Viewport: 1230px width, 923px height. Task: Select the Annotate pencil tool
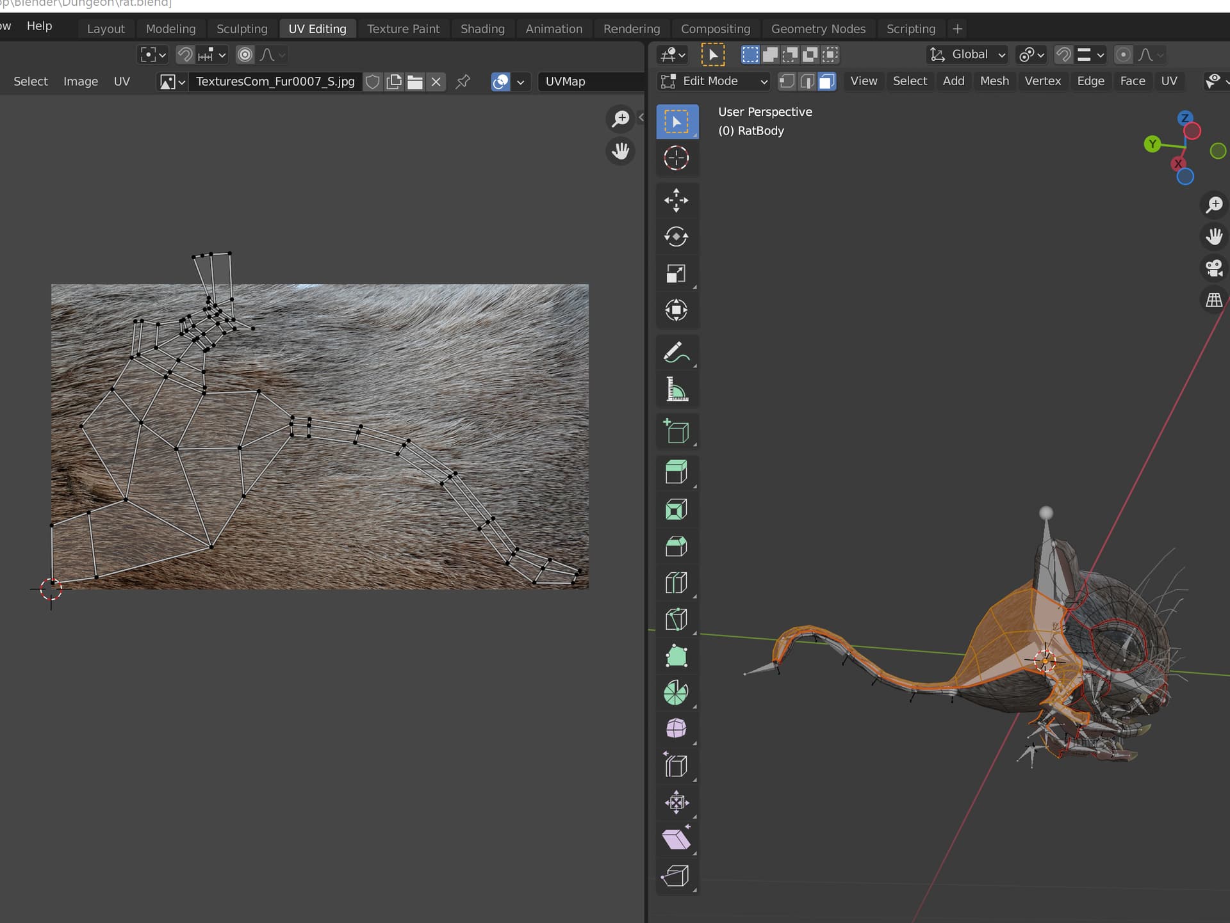pyautogui.click(x=676, y=352)
